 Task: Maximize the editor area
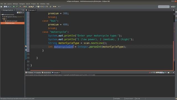point(173,10)
